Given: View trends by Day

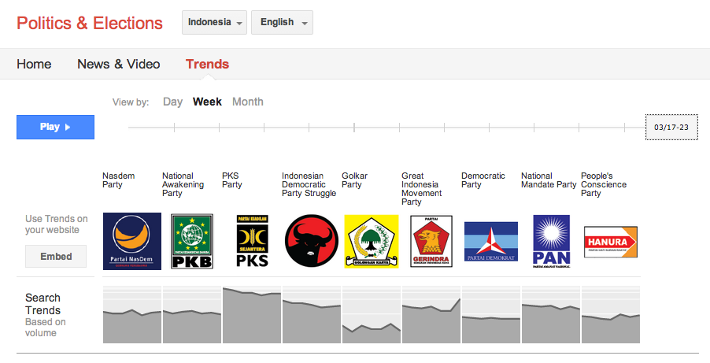Looking at the screenshot, I should pyautogui.click(x=172, y=102).
